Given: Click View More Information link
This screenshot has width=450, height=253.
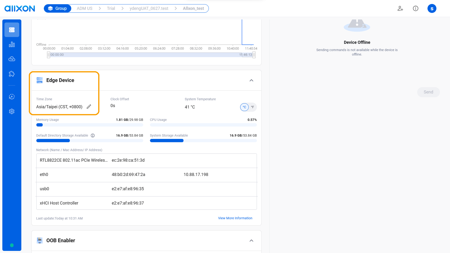Looking at the screenshot, I should (x=235, y=218).
